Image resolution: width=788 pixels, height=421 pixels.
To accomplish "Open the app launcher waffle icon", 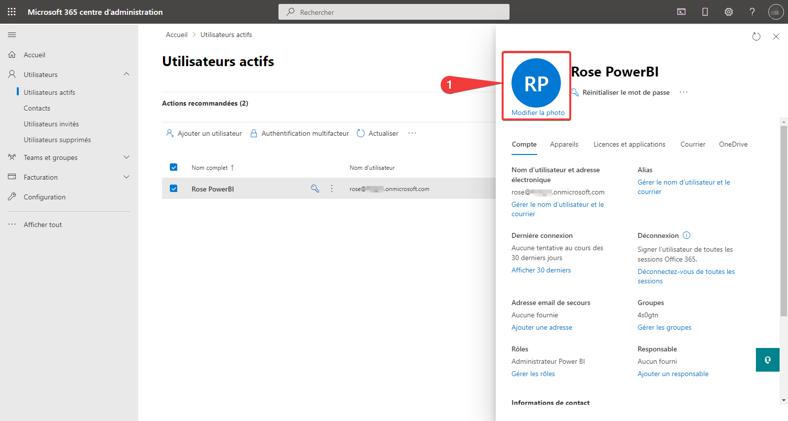I will (12, 12).
